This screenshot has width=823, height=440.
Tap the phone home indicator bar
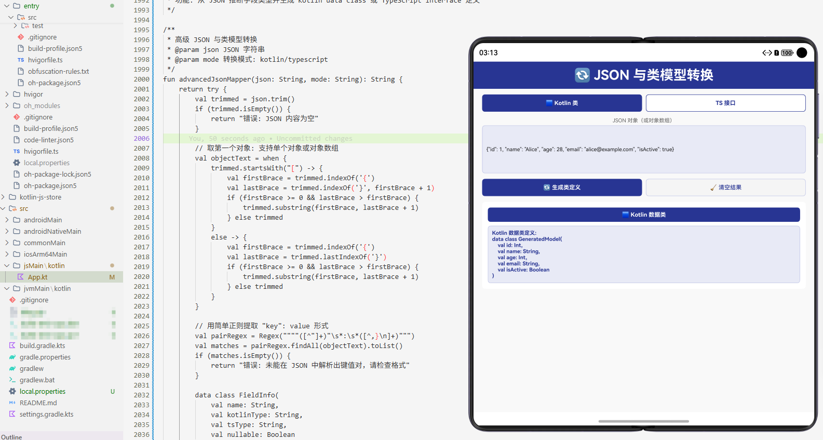(644, 421)
